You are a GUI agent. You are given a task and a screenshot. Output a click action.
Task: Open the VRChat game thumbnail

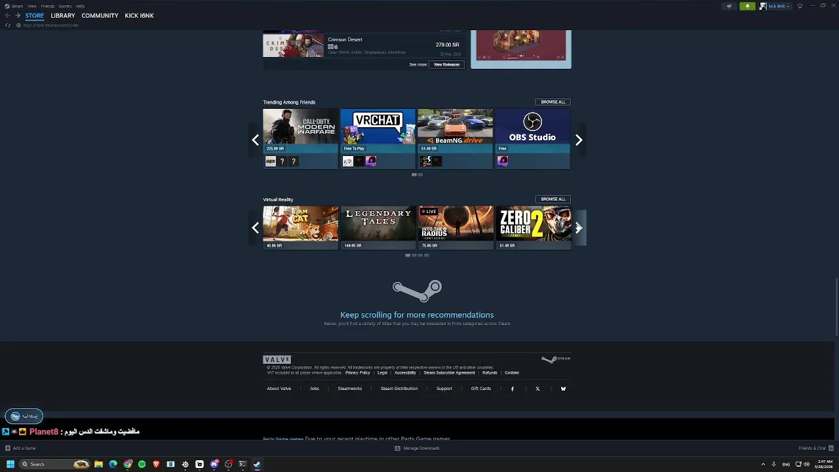click(378, 127)
